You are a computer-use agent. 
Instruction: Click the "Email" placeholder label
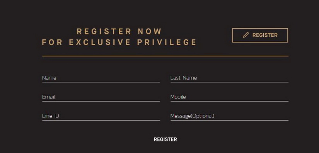[x=49, y=97]
